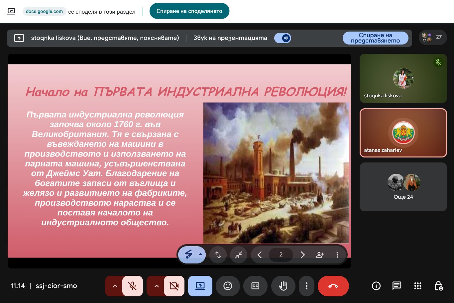Hang up with the red call button
This screenshot has width=454, height=303.
point(333,286)
